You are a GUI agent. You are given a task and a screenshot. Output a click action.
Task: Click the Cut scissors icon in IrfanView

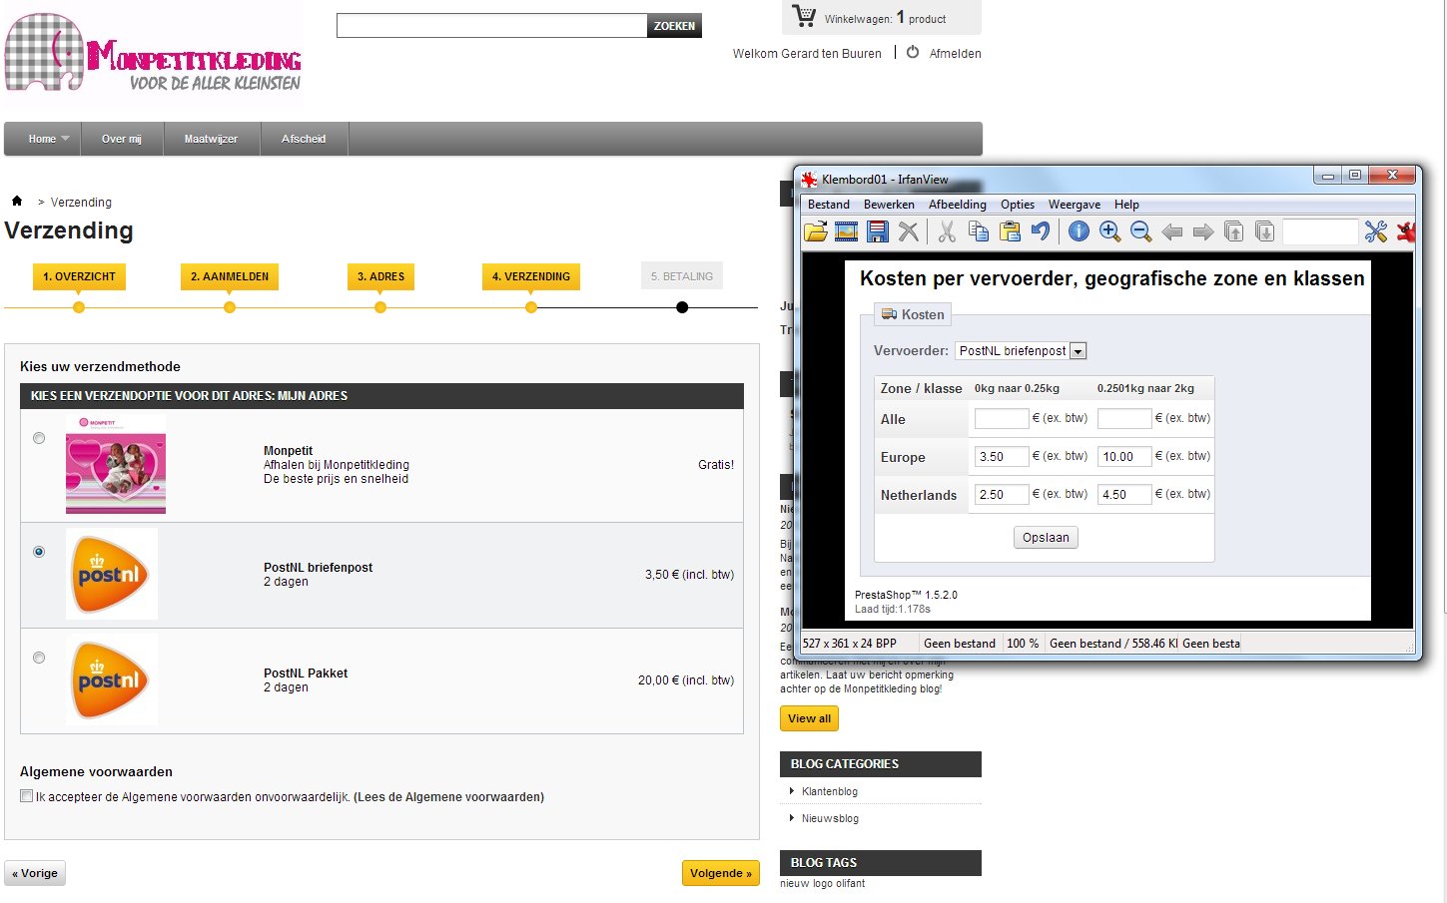947,231
